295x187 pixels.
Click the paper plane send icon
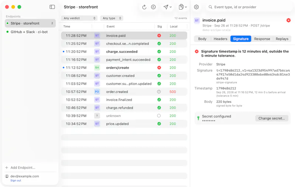(166, 7)
